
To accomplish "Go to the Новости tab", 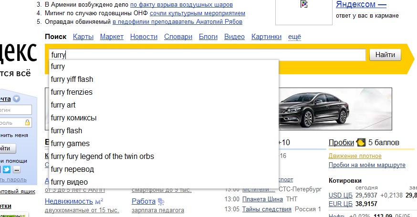I will coord(144,37).
